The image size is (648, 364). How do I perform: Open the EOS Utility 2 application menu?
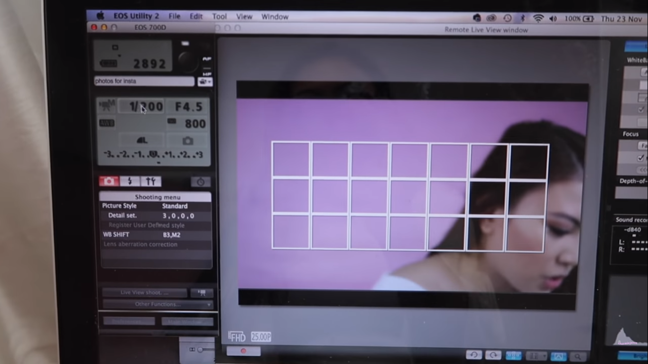click(136, 16)
